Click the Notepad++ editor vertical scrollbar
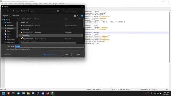The width and height of the screenshot is (171, 96). pyautogui.click(x=170, y=37)
